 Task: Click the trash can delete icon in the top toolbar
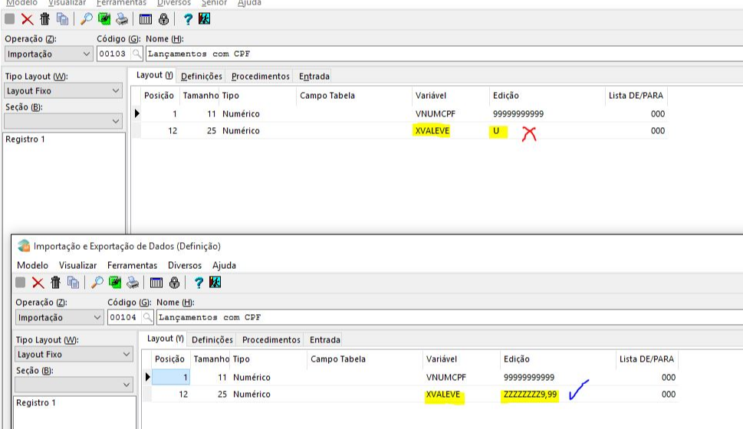(45, 19)
